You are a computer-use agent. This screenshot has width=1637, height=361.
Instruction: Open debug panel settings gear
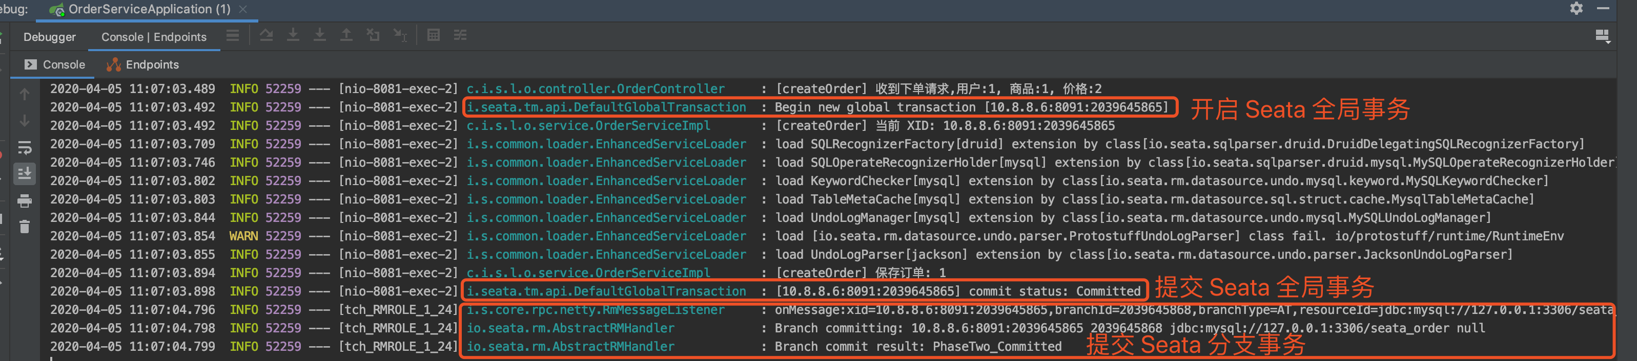click(1577, 8)
